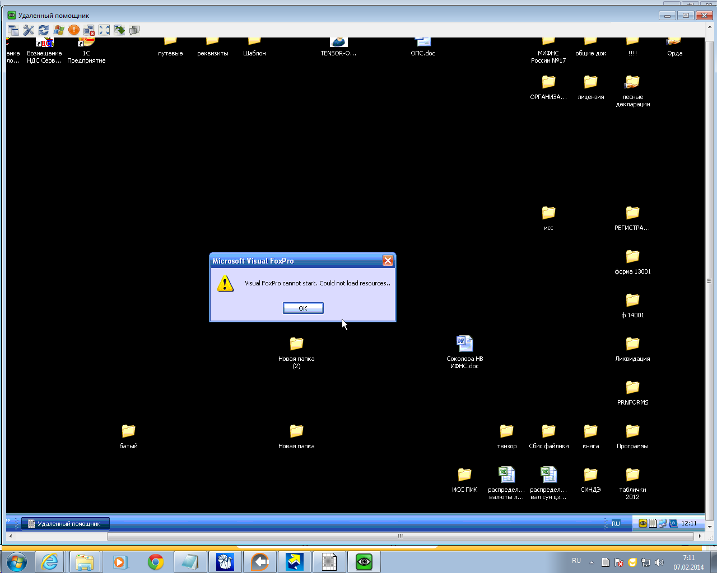Click the Windows flag toolbar icon
Image resolution: width=717 pixels, height=573 pixels.
point(59,30)
